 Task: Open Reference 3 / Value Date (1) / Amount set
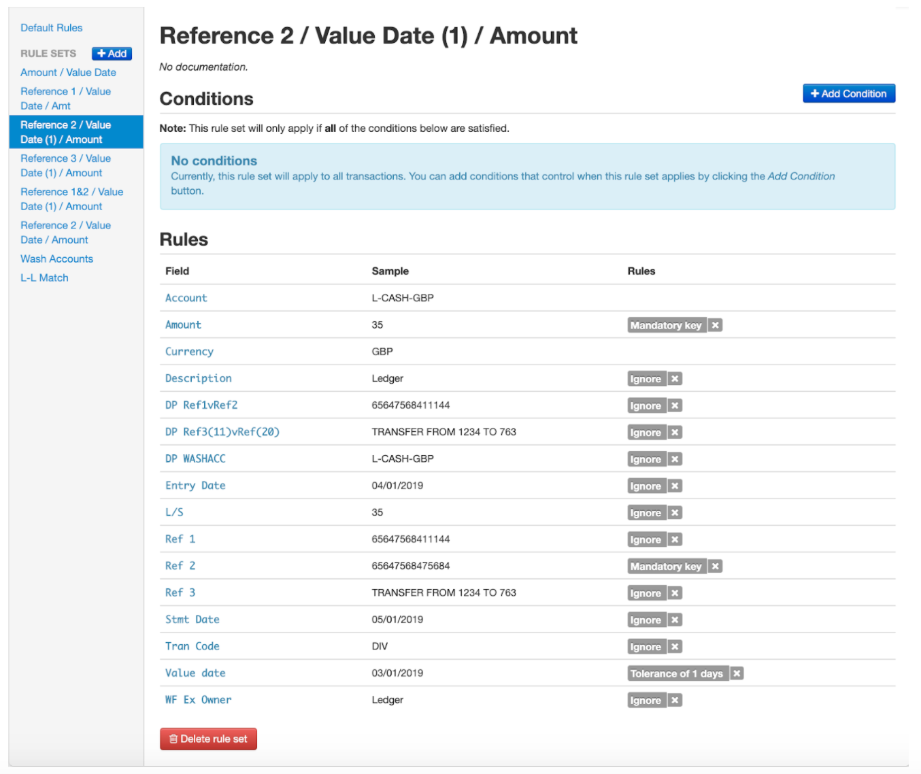(x=65, y=165)
